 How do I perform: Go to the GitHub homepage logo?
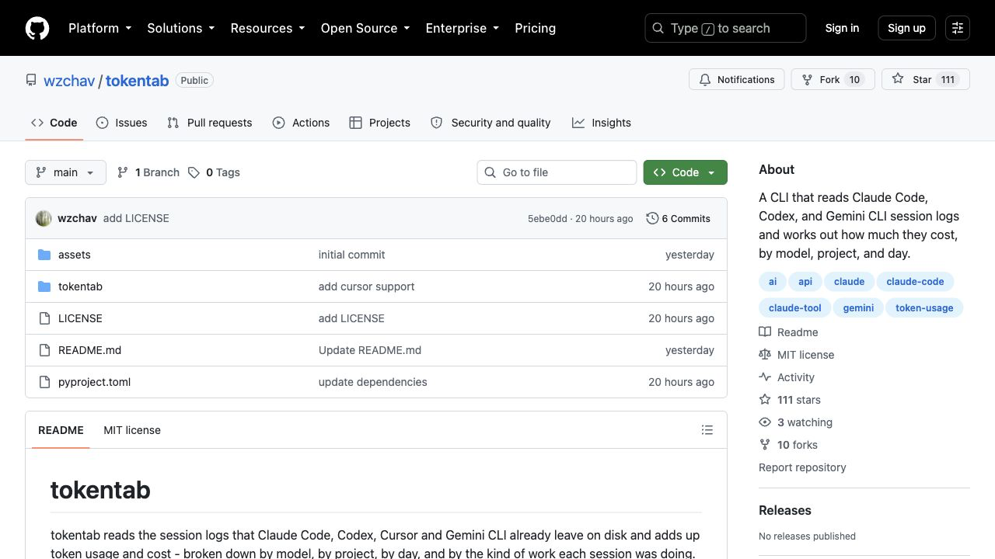point(37,28)
